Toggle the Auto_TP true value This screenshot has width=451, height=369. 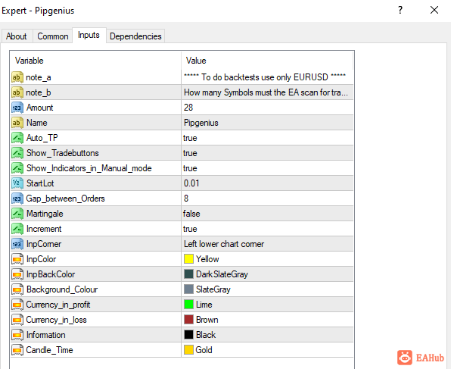coord(267,138)
